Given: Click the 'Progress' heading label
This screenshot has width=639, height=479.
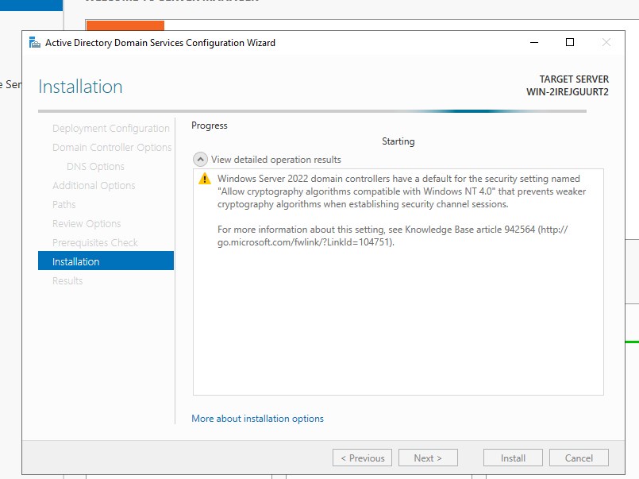Looking at the screenshot, I should (x=210, y=126).
